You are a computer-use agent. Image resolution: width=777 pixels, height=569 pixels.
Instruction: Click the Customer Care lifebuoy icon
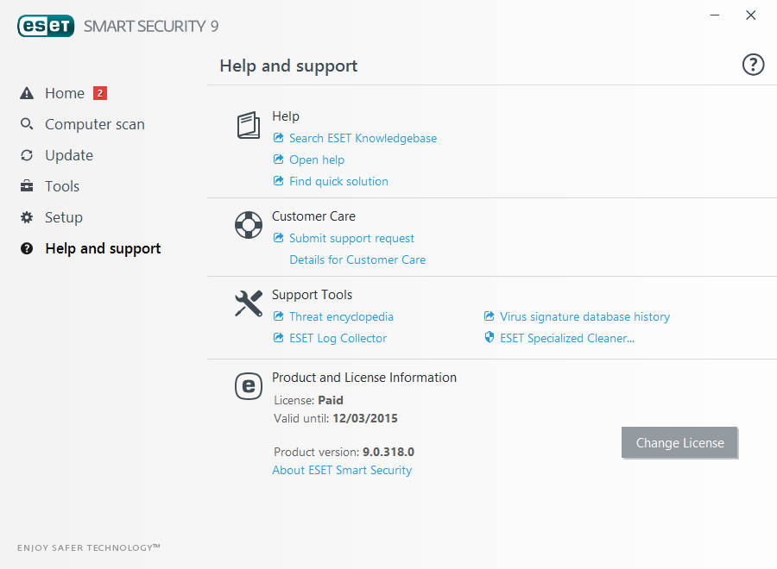[x=249, y=225]
